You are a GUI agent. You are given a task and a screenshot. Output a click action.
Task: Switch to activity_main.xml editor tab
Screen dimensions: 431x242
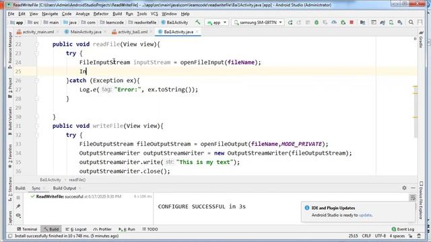tap(38, 32)
